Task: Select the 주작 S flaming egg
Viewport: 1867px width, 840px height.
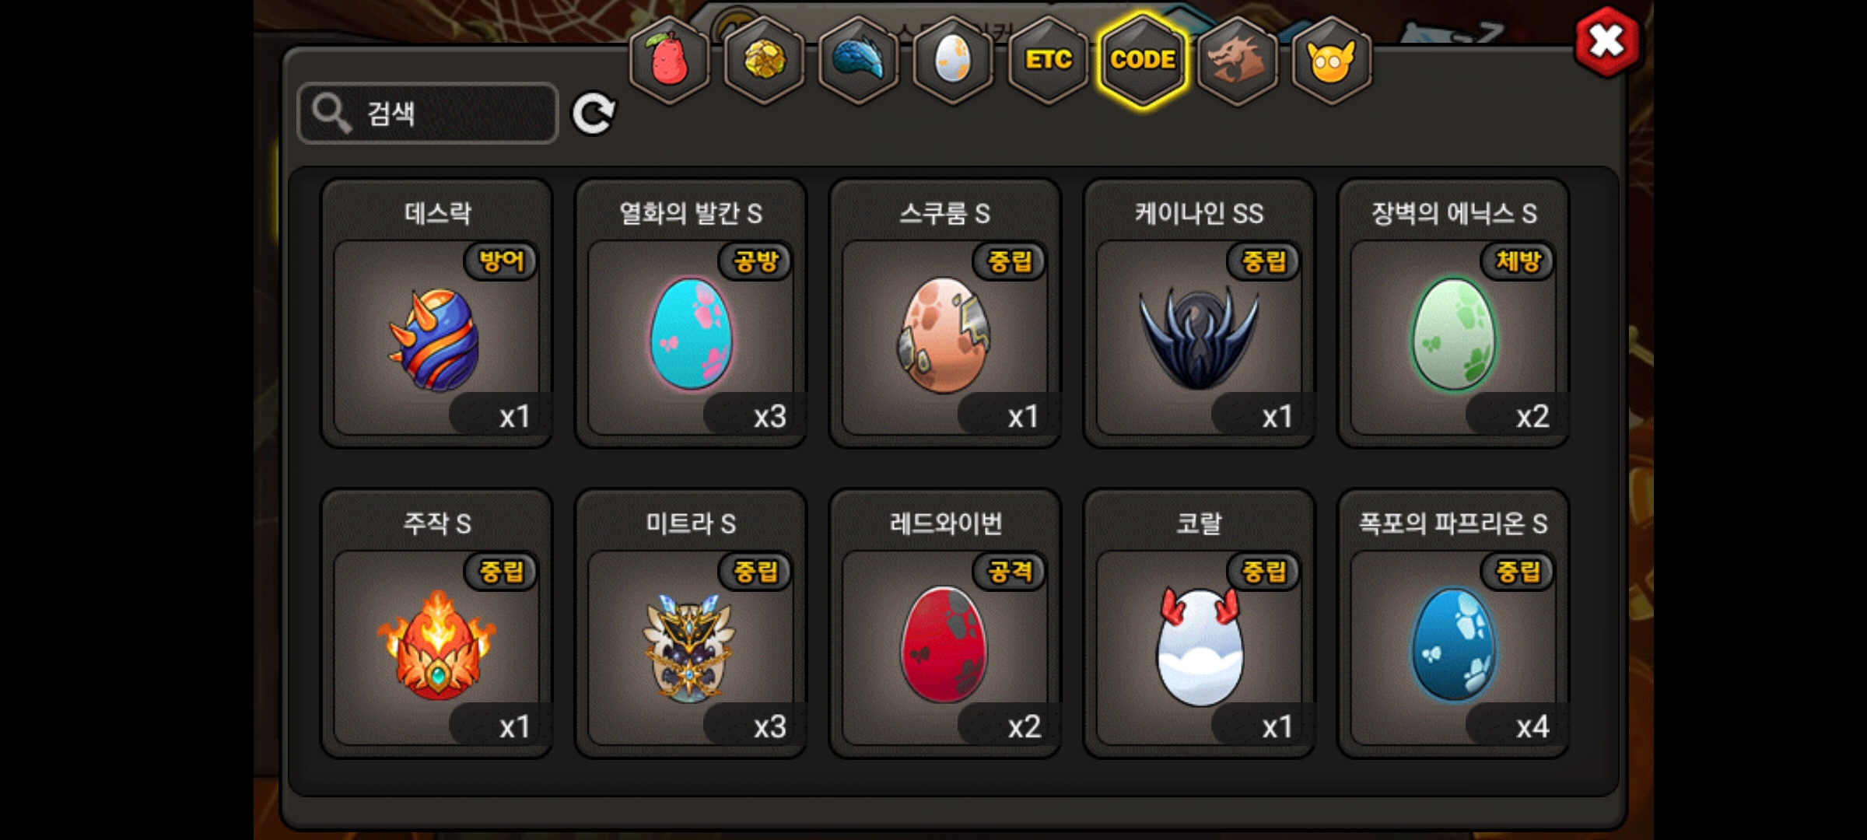Action: click(437, 624)
